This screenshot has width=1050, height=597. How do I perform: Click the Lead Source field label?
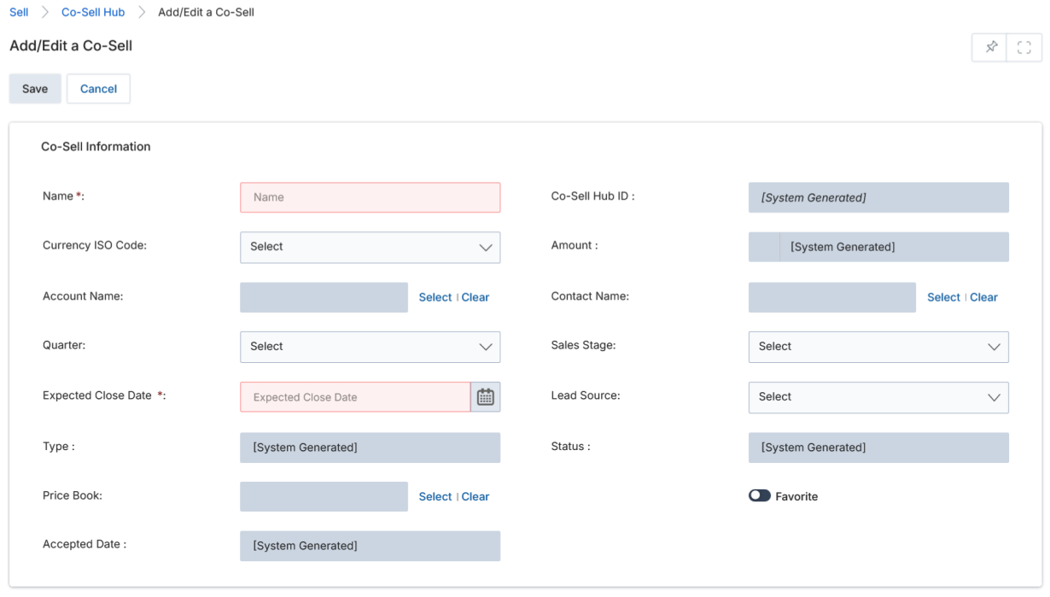tap(586, 395)
